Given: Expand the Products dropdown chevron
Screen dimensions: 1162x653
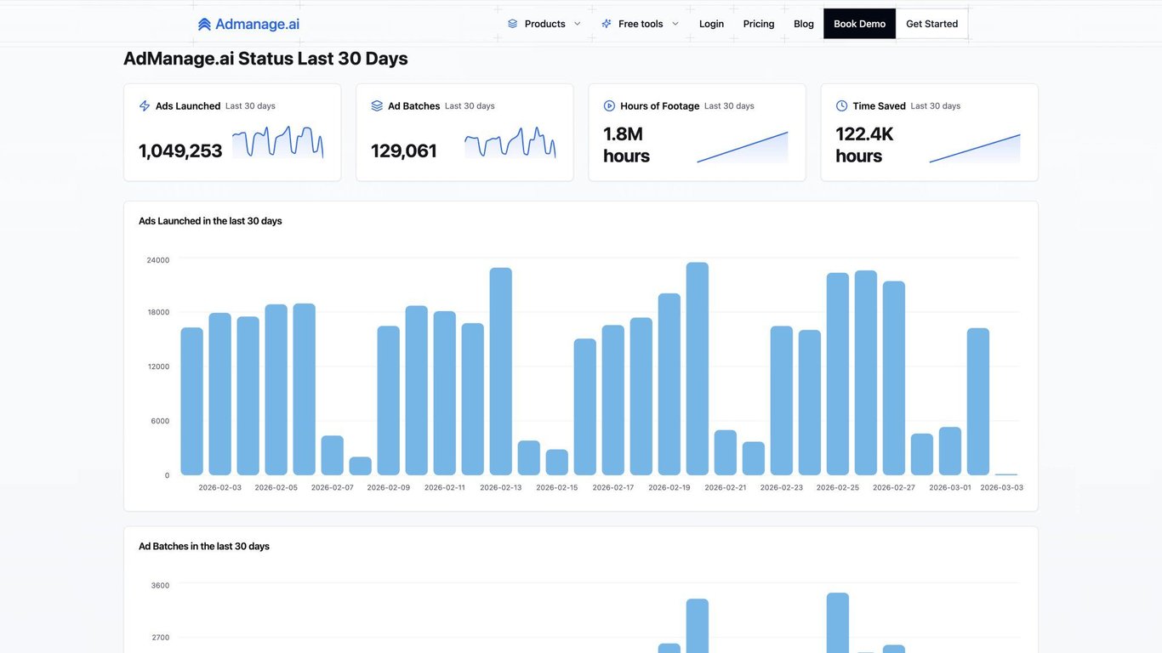Looking at the screenshot, I should tap(578, 24).
